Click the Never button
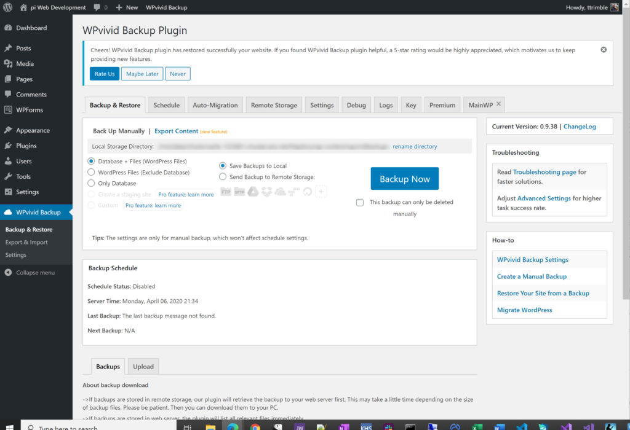 [178, 74]
